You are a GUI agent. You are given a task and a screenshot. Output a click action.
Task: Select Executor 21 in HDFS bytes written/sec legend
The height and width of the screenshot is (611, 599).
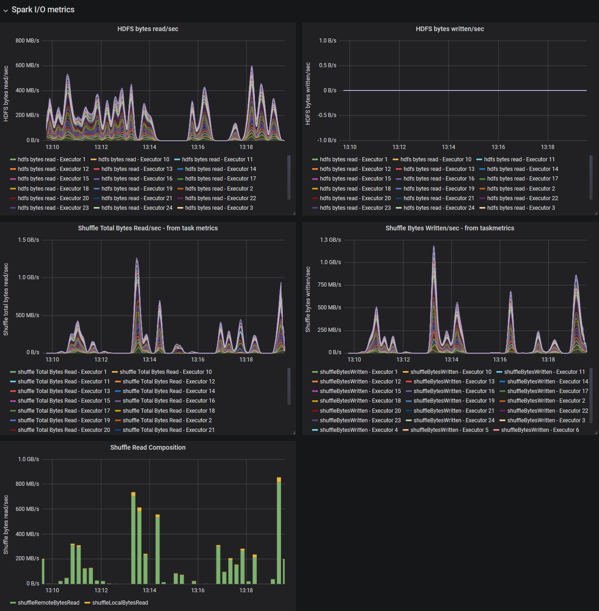[x=439, y=198]
